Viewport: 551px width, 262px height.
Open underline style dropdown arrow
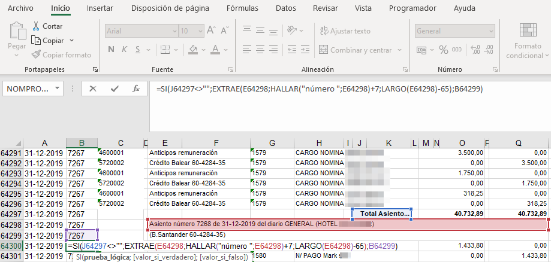[x=148, y=50]
